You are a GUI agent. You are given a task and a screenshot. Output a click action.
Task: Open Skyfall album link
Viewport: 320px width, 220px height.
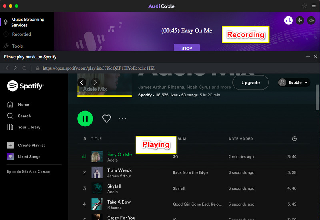178,188
